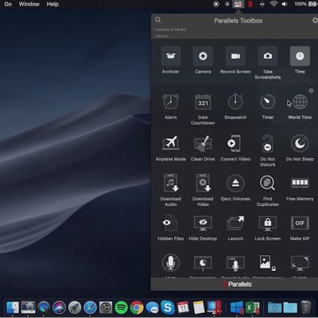
Task: Click the Parallels Toolbox menu bar icon
Action: pos(238,4)
